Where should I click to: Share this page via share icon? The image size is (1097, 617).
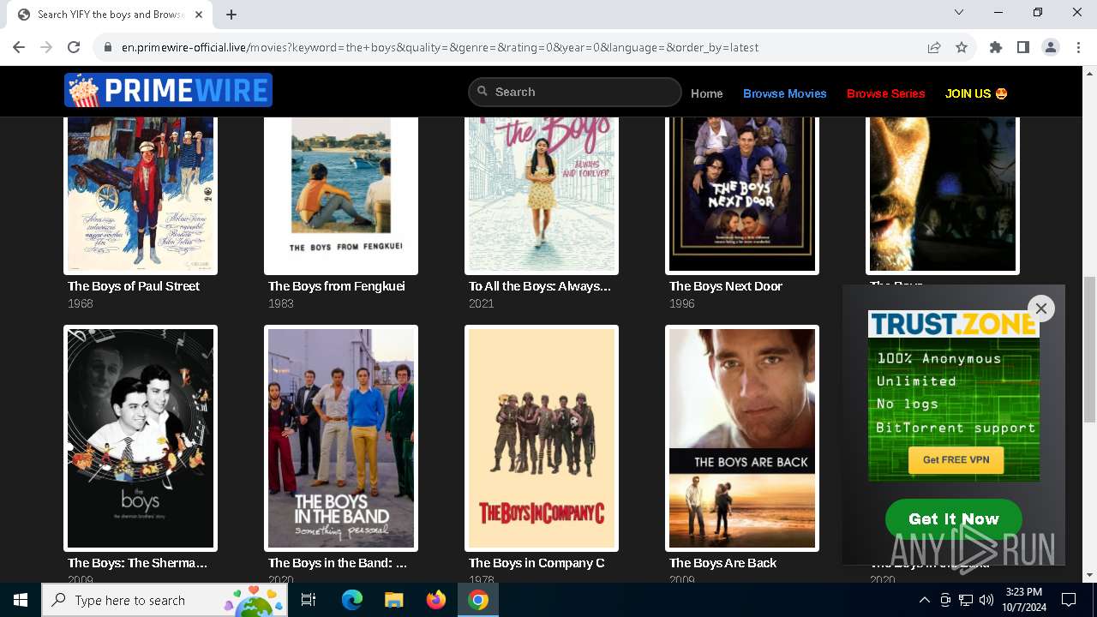[934, 47]
